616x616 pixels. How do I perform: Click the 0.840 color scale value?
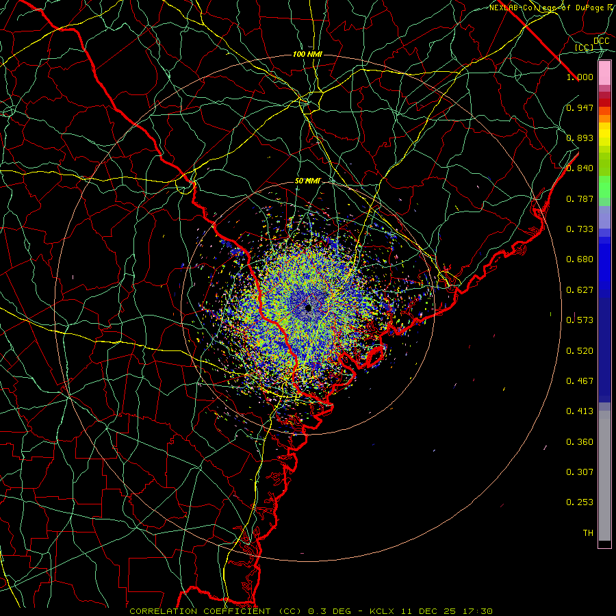580,168
